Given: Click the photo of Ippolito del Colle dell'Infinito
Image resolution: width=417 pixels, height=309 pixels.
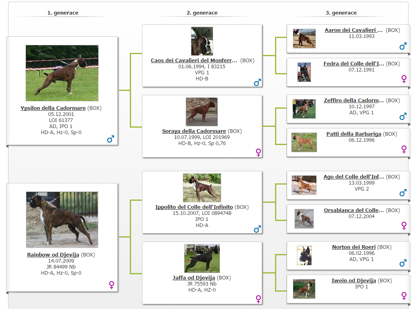Looking at the screenshot, I should point(202,187).
